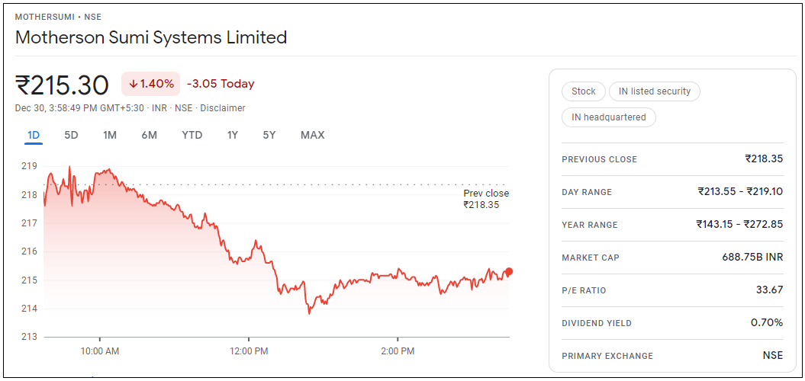Open the 5Y chart view
The height and width of the screenshot is (381, 805).
coord(269,136)
